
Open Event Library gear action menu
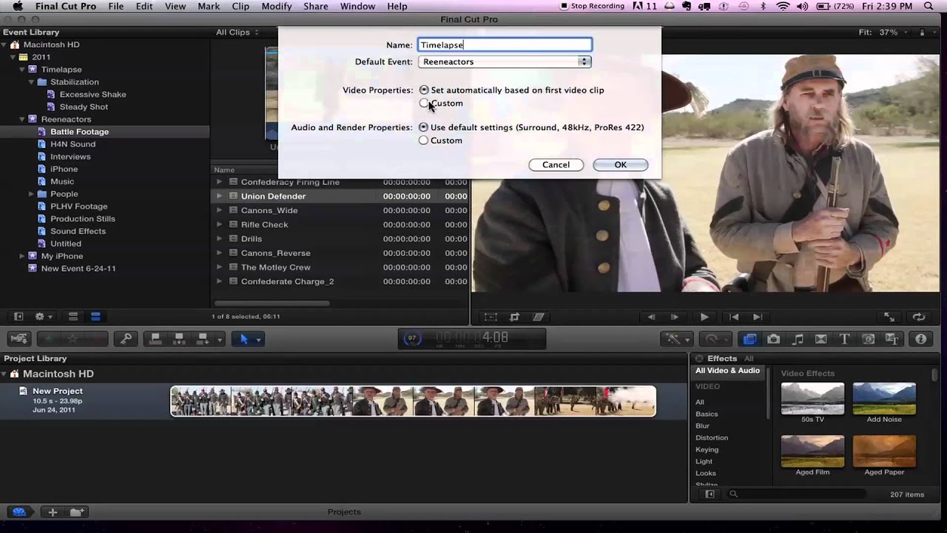pos(43,317)
